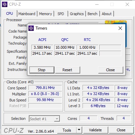
Task: Click the empty fourth timer frequency field
Action: [x=110, y=47]
